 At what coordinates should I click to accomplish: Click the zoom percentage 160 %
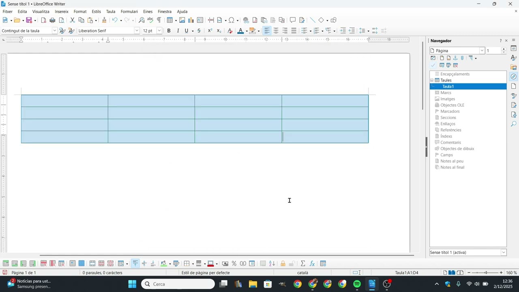511,273
